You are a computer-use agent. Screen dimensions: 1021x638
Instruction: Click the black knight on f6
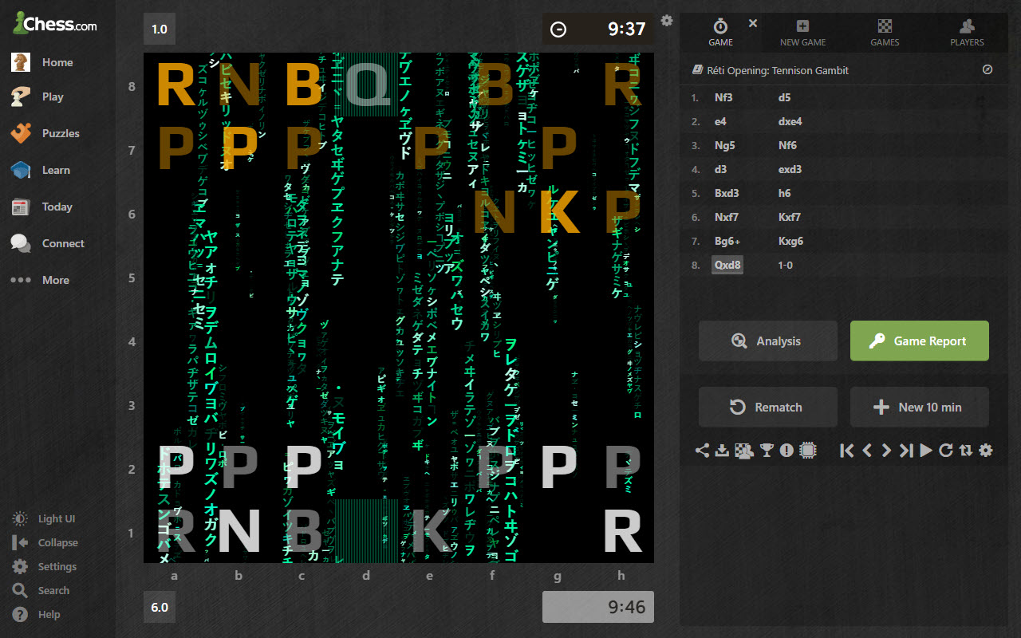pyautogui.click(x=495, y=212)
